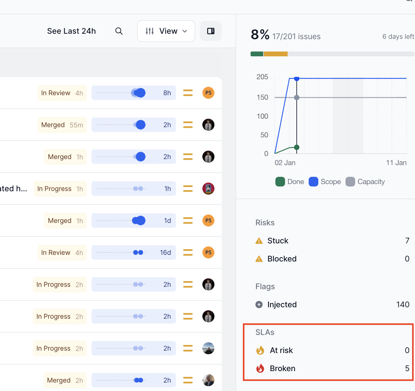
Task: Click the PS avatar in the top row
Action: (x=208, y=93)
